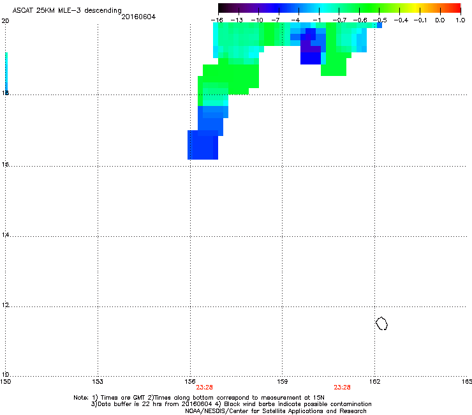Click the '0.0' color bar label
Screen dimensions: 472x415
[440, 20]
